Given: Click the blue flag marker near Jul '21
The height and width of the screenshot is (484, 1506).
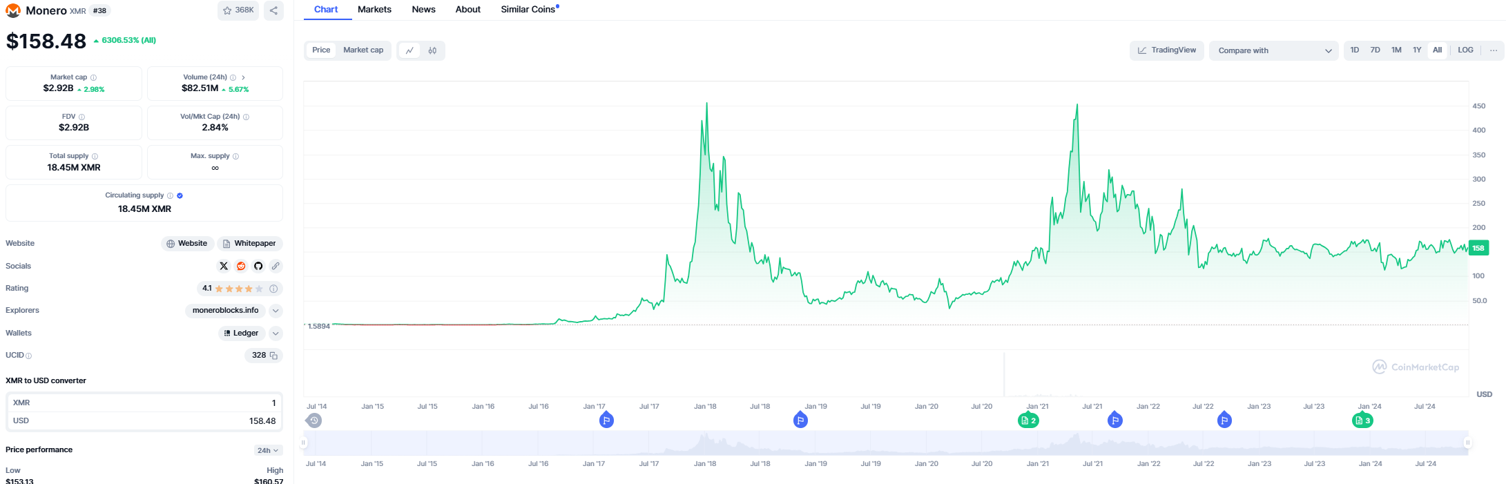Looking at the screenshot, I should 1114,419.
